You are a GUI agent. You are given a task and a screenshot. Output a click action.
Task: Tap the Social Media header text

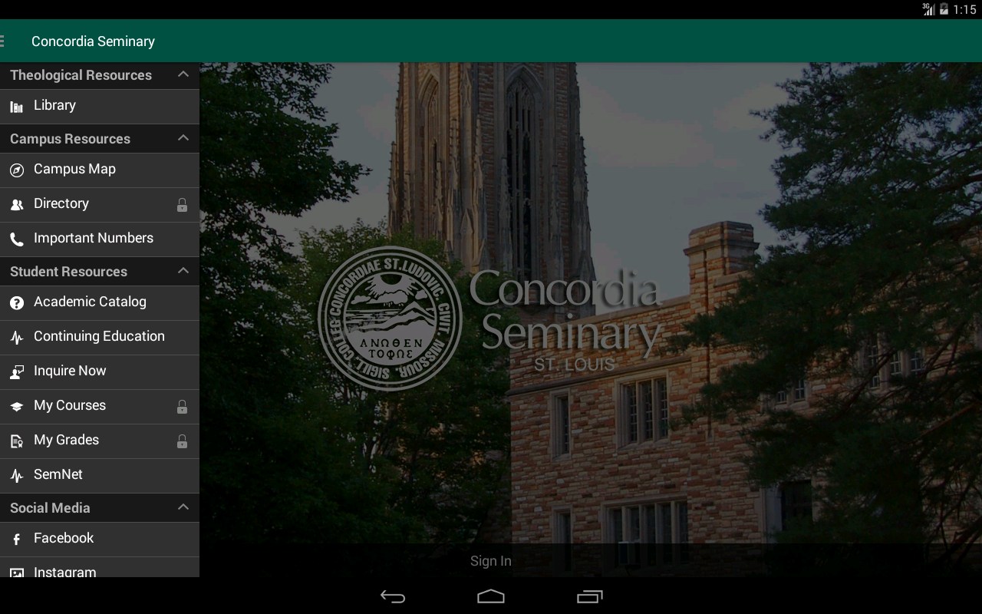coord(50,508)
